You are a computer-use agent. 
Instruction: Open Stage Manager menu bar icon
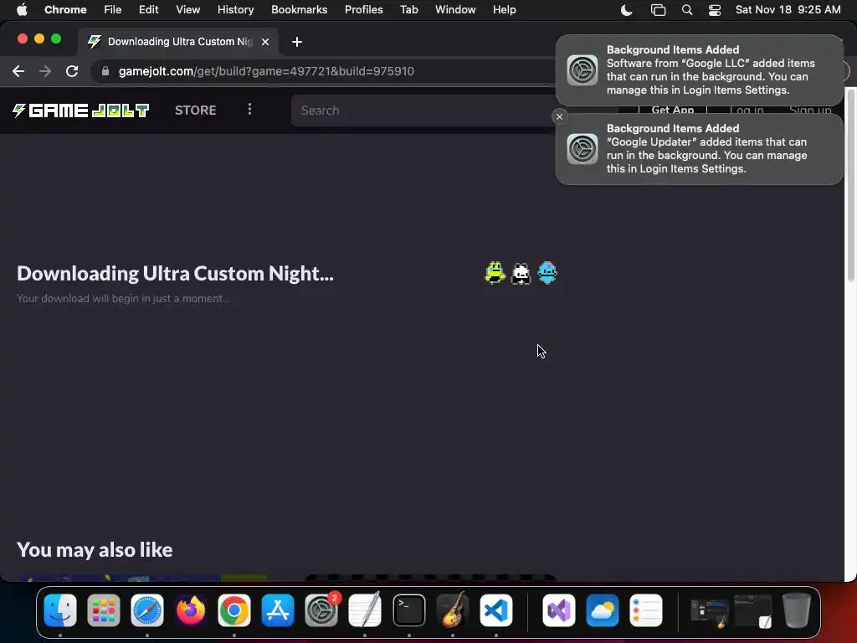(658, 10)
